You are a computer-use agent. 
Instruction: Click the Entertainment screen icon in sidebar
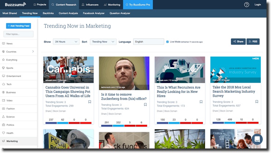(3, 76)
